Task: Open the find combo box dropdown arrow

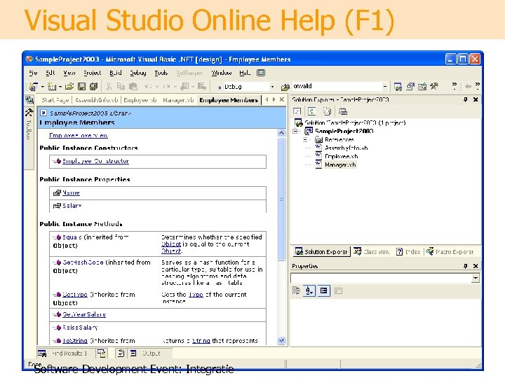Action: [385, 86]
